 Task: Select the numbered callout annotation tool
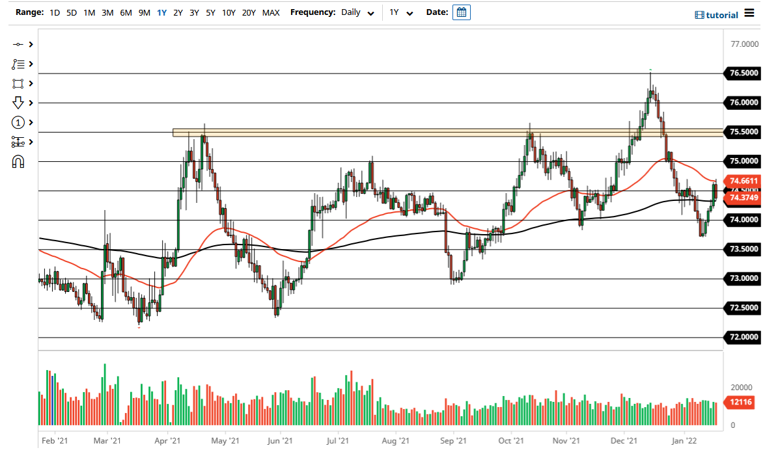18,122
